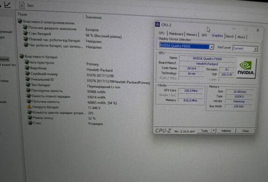This screenshot has width=268, height=182.
Task: Click the Поле column header
Action: pyautogui.click(x=22, y=14)
